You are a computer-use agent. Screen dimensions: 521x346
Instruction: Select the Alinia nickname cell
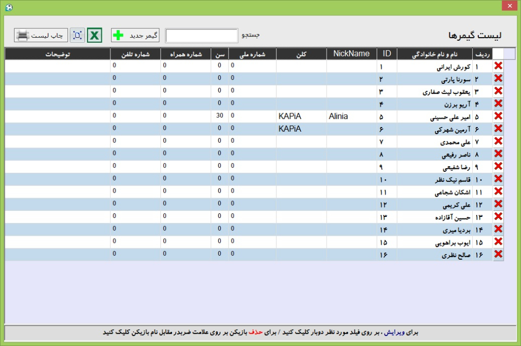(x=352, y=116)
